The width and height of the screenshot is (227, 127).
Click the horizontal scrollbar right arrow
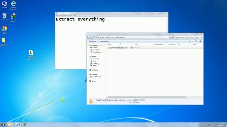[x=202, y=97]
